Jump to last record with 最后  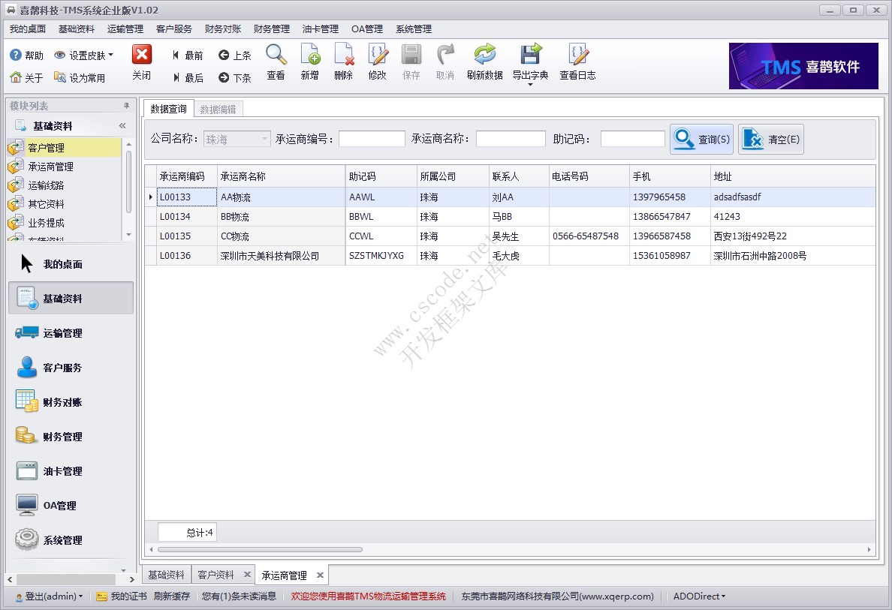tap(188, 78)
